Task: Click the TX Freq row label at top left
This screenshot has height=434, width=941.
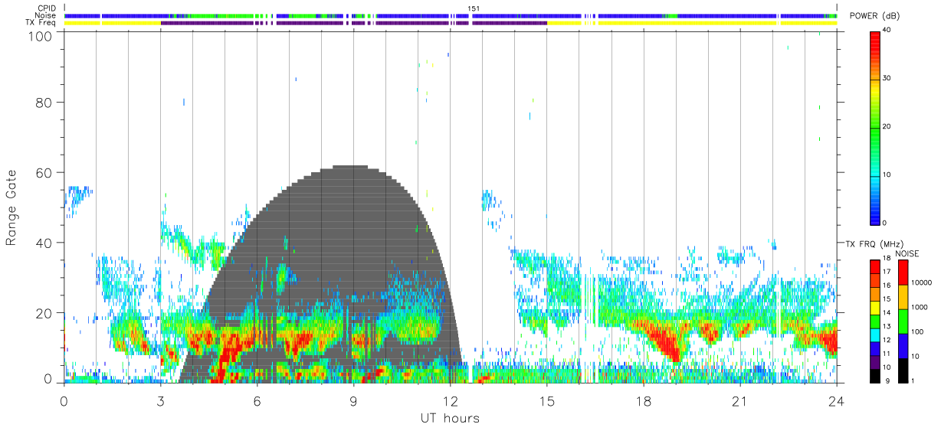Action: tap(41, 23)
